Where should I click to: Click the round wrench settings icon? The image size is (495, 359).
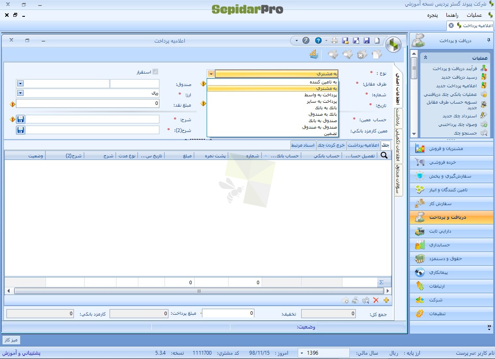tap(306, 40)
